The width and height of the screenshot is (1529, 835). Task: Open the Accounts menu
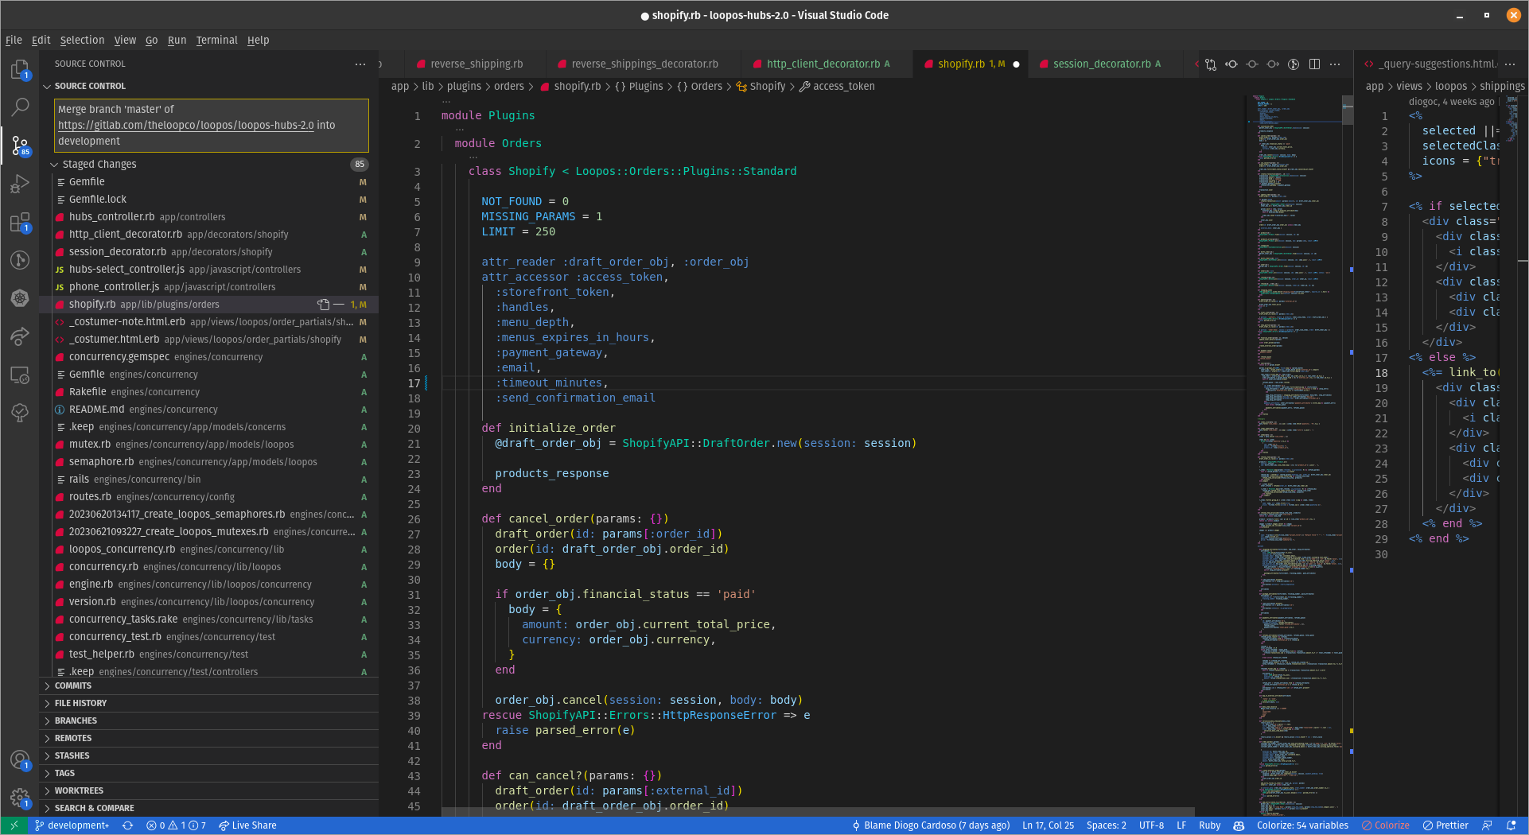[20, 760]
